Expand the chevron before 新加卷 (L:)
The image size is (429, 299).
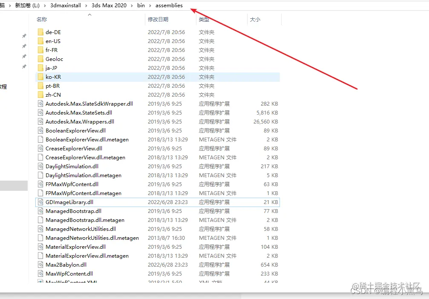(x=10, y=6)
